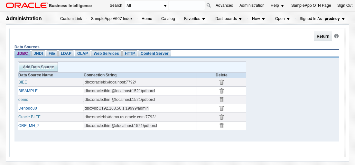Open the Denodo80 data source
355x166 pixels.
[28, 108]
